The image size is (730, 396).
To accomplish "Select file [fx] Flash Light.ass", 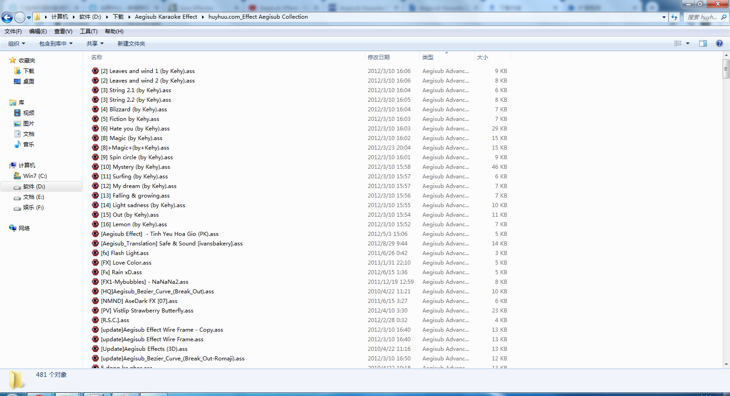I will tap(125, 253).
